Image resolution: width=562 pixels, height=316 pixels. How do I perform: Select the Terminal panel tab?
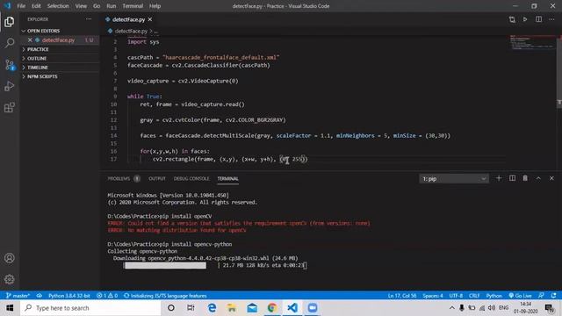[227, 178]
